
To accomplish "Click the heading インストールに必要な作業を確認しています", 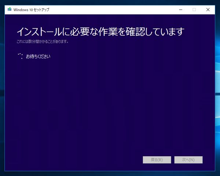I will [x=100, y=31].
